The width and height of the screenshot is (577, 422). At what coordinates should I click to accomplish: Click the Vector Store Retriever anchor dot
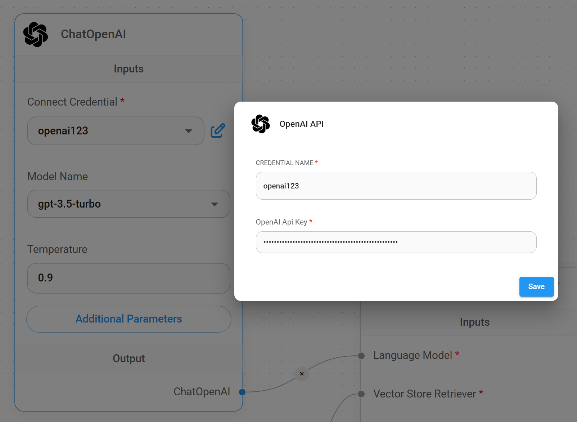tap(361, 394)
